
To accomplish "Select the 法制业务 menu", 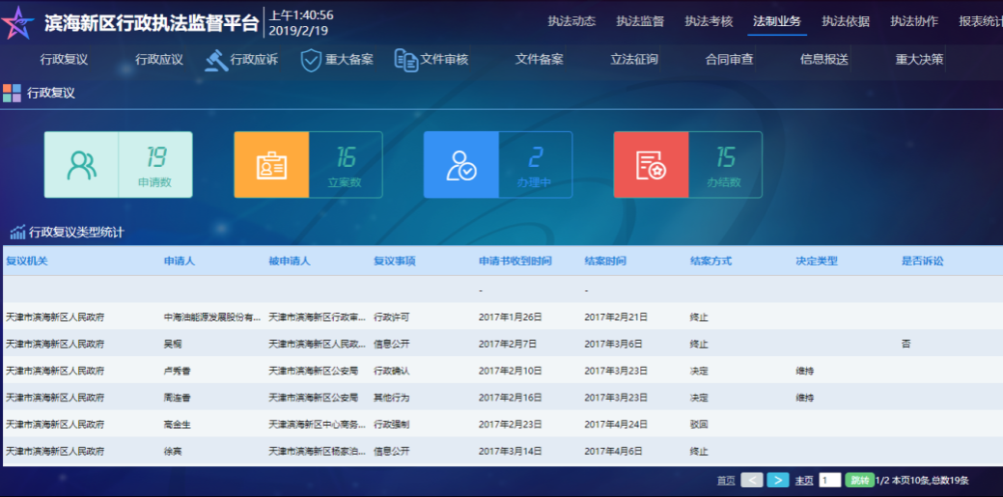I will (x=777, y=21).
